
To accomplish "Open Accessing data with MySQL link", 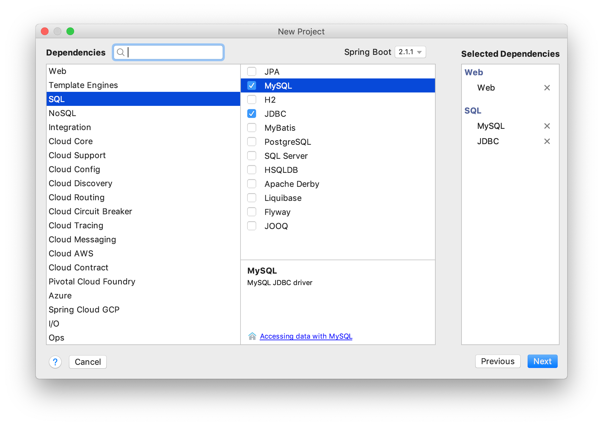I will (306, 336).
